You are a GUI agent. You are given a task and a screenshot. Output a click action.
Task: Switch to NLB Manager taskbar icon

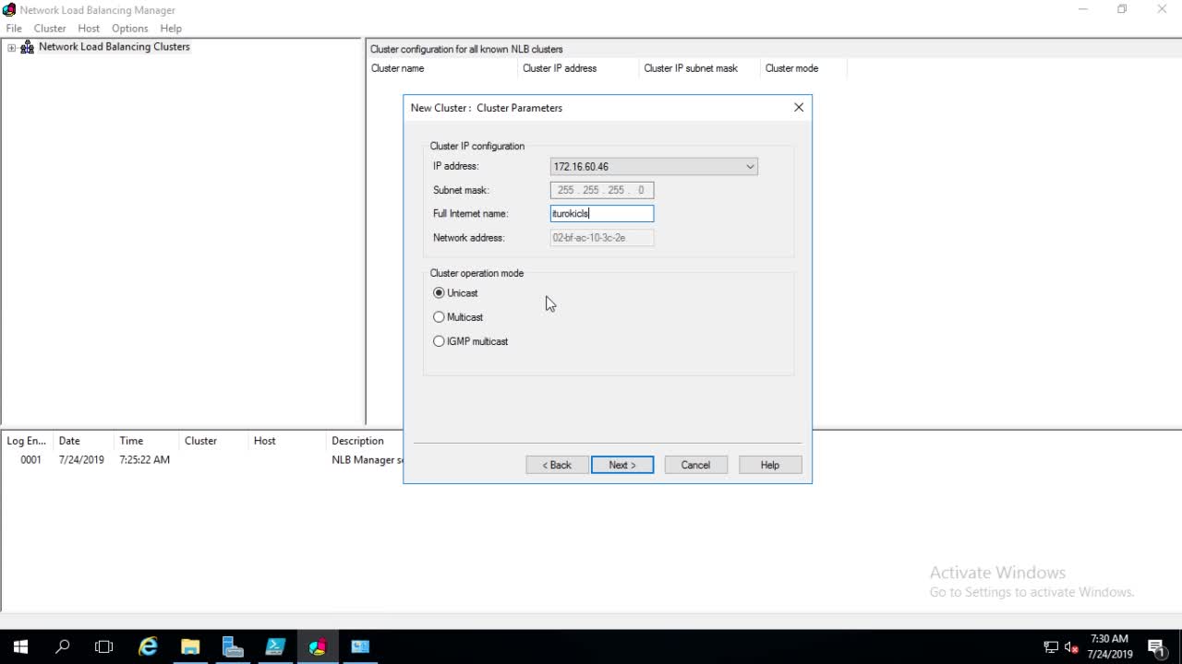click(318, 647)
